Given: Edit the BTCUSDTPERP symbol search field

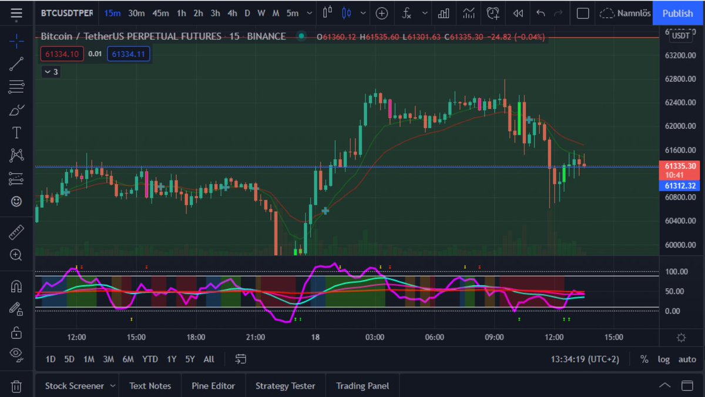Looking at the screenshot, I should (x=67, y=13).
